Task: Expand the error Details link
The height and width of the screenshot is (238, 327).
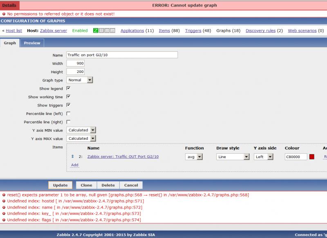Action: (x=9, y=5)
